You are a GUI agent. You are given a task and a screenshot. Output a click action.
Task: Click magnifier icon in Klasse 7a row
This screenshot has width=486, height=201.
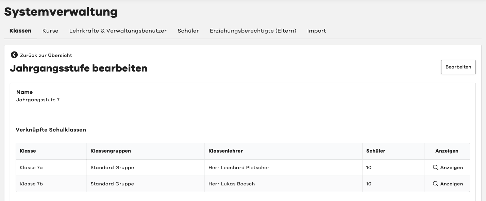pos(435,167)
